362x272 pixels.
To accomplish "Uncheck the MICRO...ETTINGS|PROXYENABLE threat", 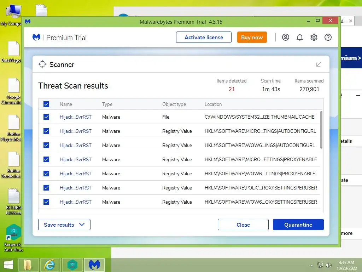I will pos(46,159).
